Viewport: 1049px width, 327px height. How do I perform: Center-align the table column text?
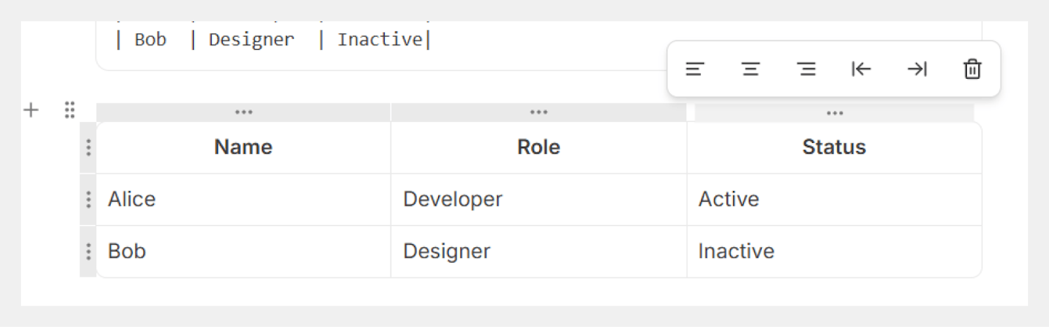click(750, 69)
